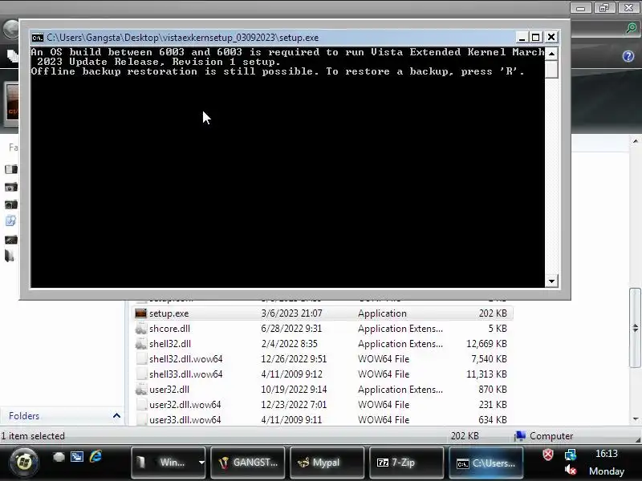Image resolution: width=642 pixels, height=481 pixels.
Task: Click the date '10/19/2022 9:14'
Action: click(x=294, y=390)
